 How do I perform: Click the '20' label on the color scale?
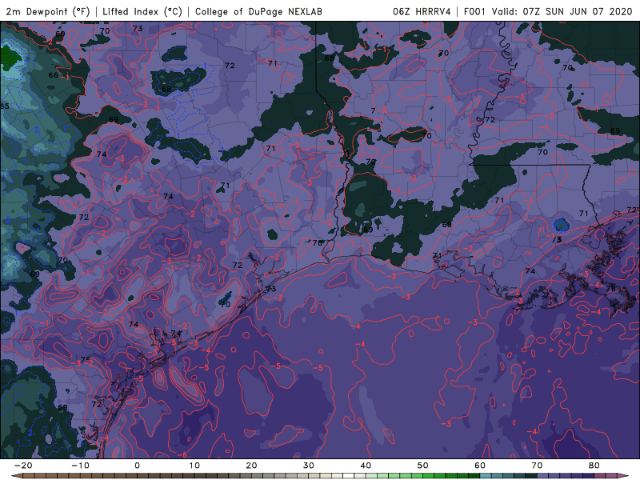pos(251,466)
